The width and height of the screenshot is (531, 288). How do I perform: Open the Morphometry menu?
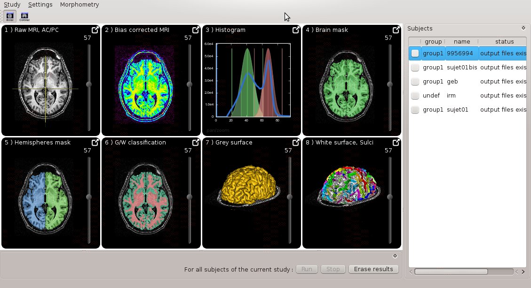coord(79,4)
